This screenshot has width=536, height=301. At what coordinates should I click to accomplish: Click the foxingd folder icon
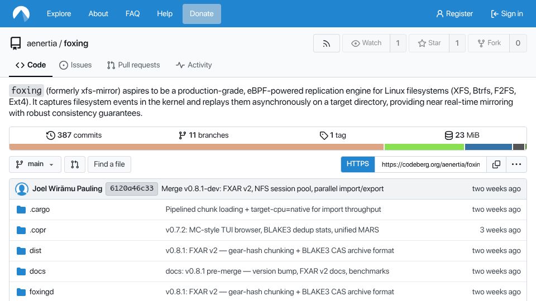click(x=21, y=292)
